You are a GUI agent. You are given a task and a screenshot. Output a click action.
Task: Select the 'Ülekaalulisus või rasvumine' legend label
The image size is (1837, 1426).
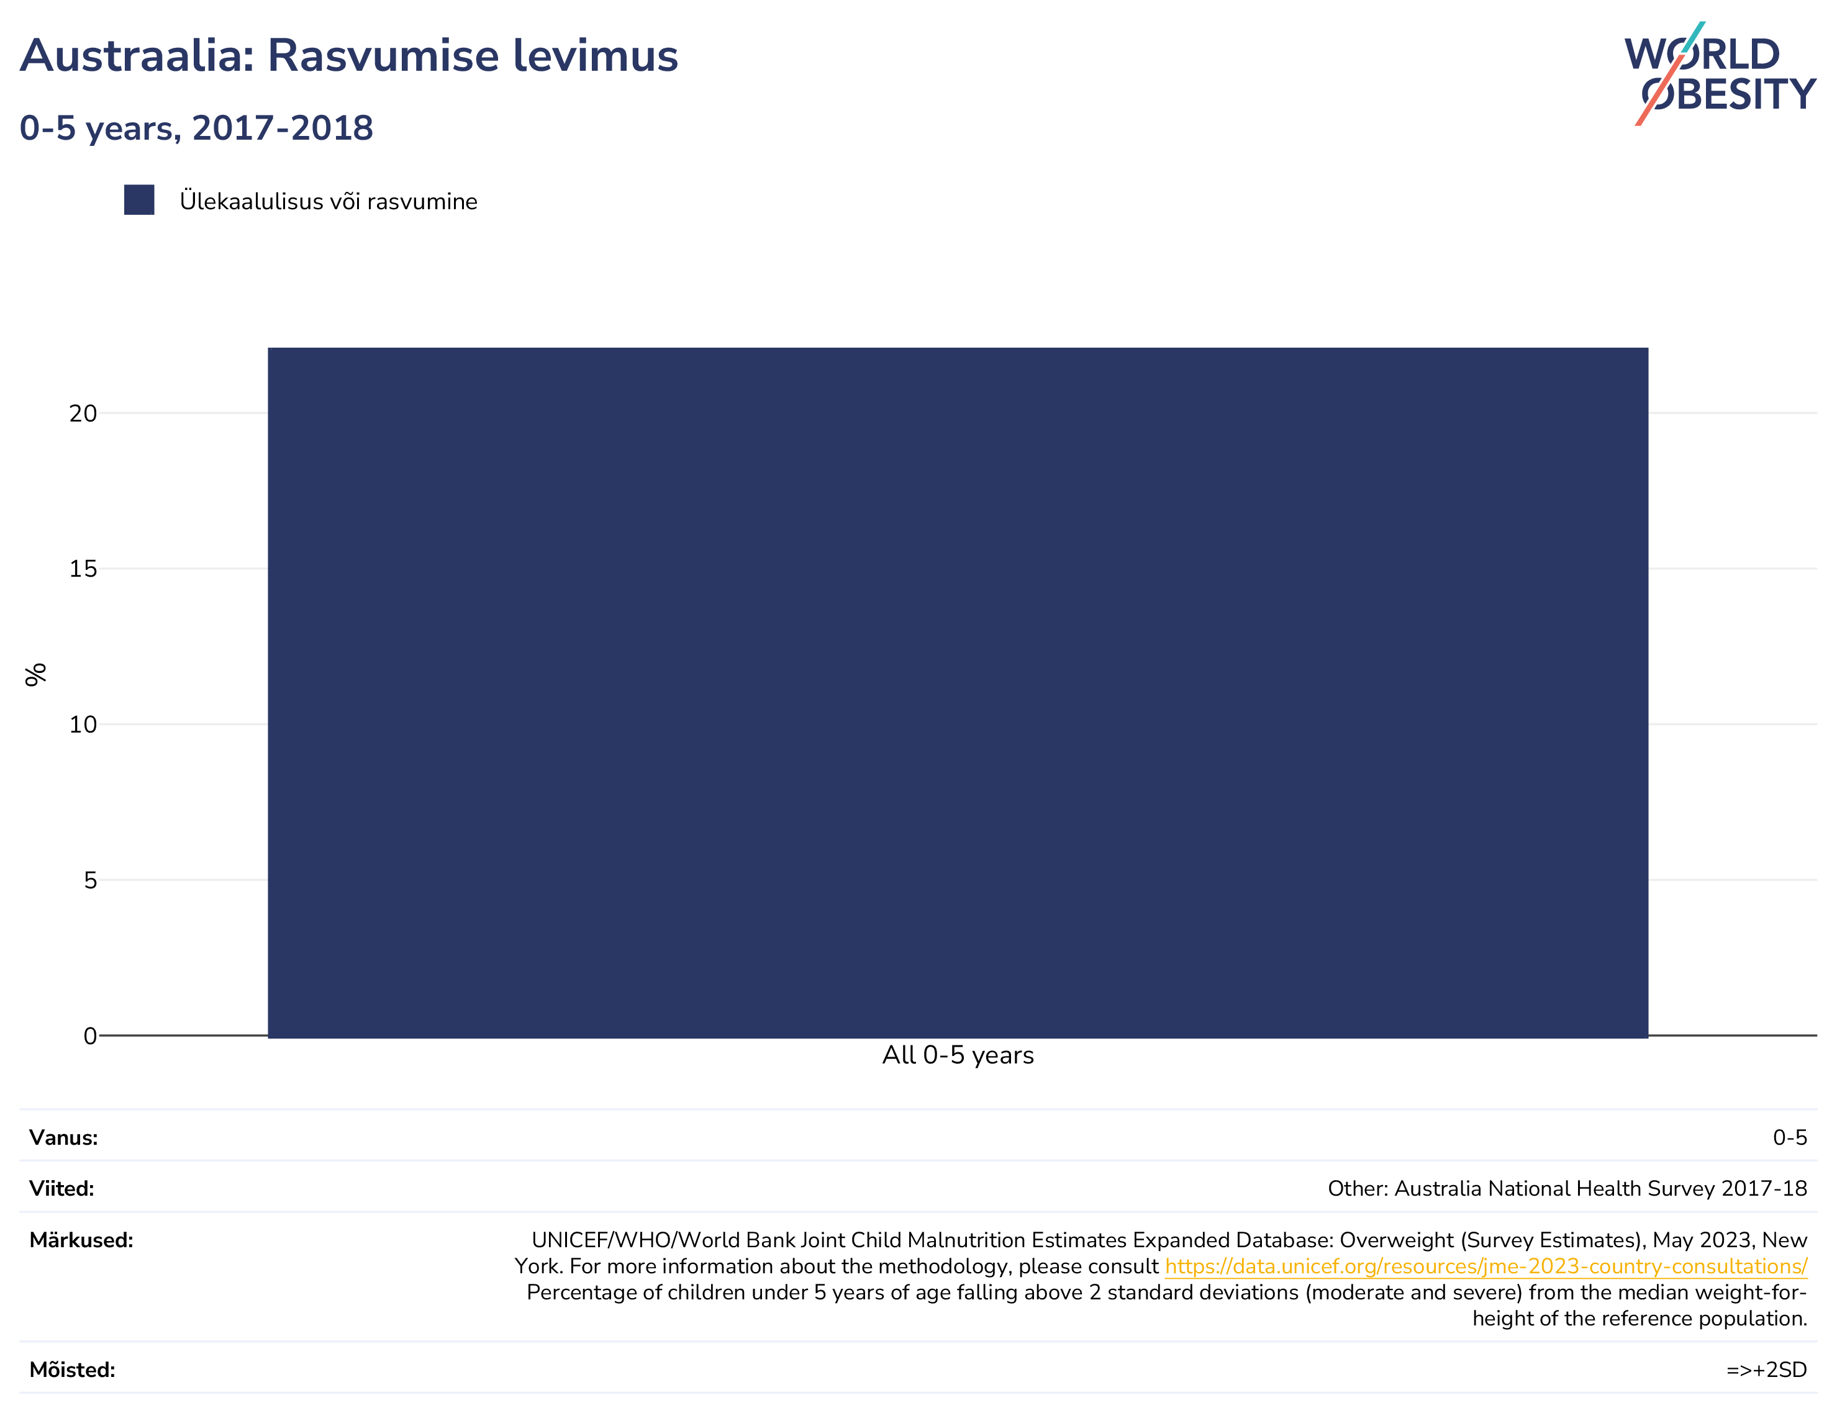[x=328, y=201]
